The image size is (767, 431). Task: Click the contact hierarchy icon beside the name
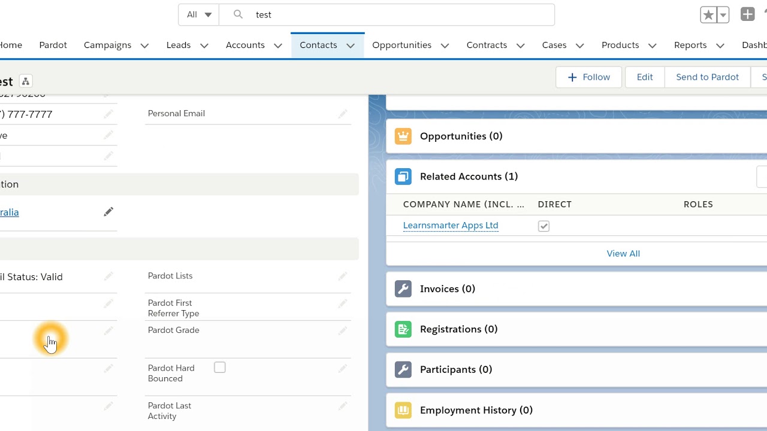(25, 81)
